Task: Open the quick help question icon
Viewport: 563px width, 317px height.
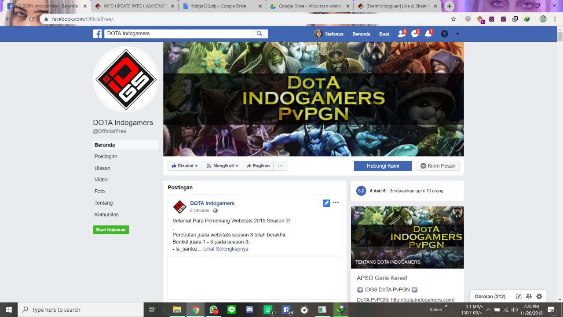Action: (444, 34)
